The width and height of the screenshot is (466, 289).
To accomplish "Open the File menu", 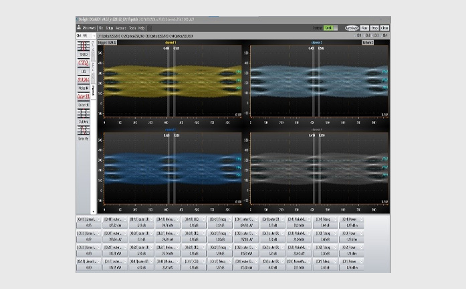I will 101,28.
